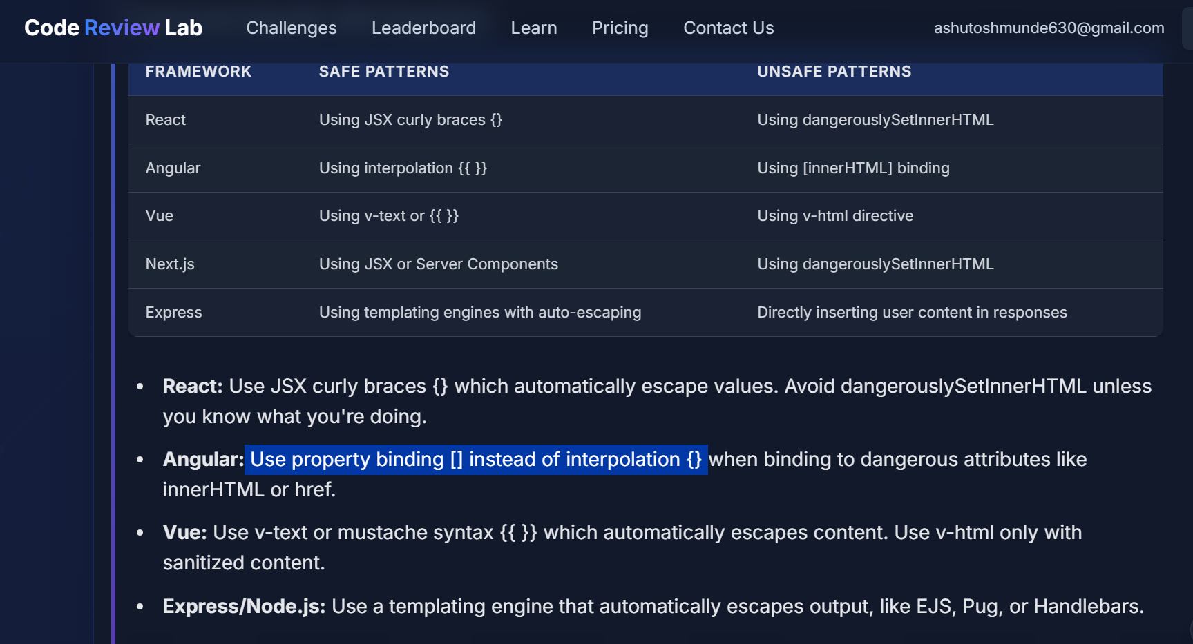
Task: Click the ashutoshmunde630@gmail.com account label
Action: 1049,28
